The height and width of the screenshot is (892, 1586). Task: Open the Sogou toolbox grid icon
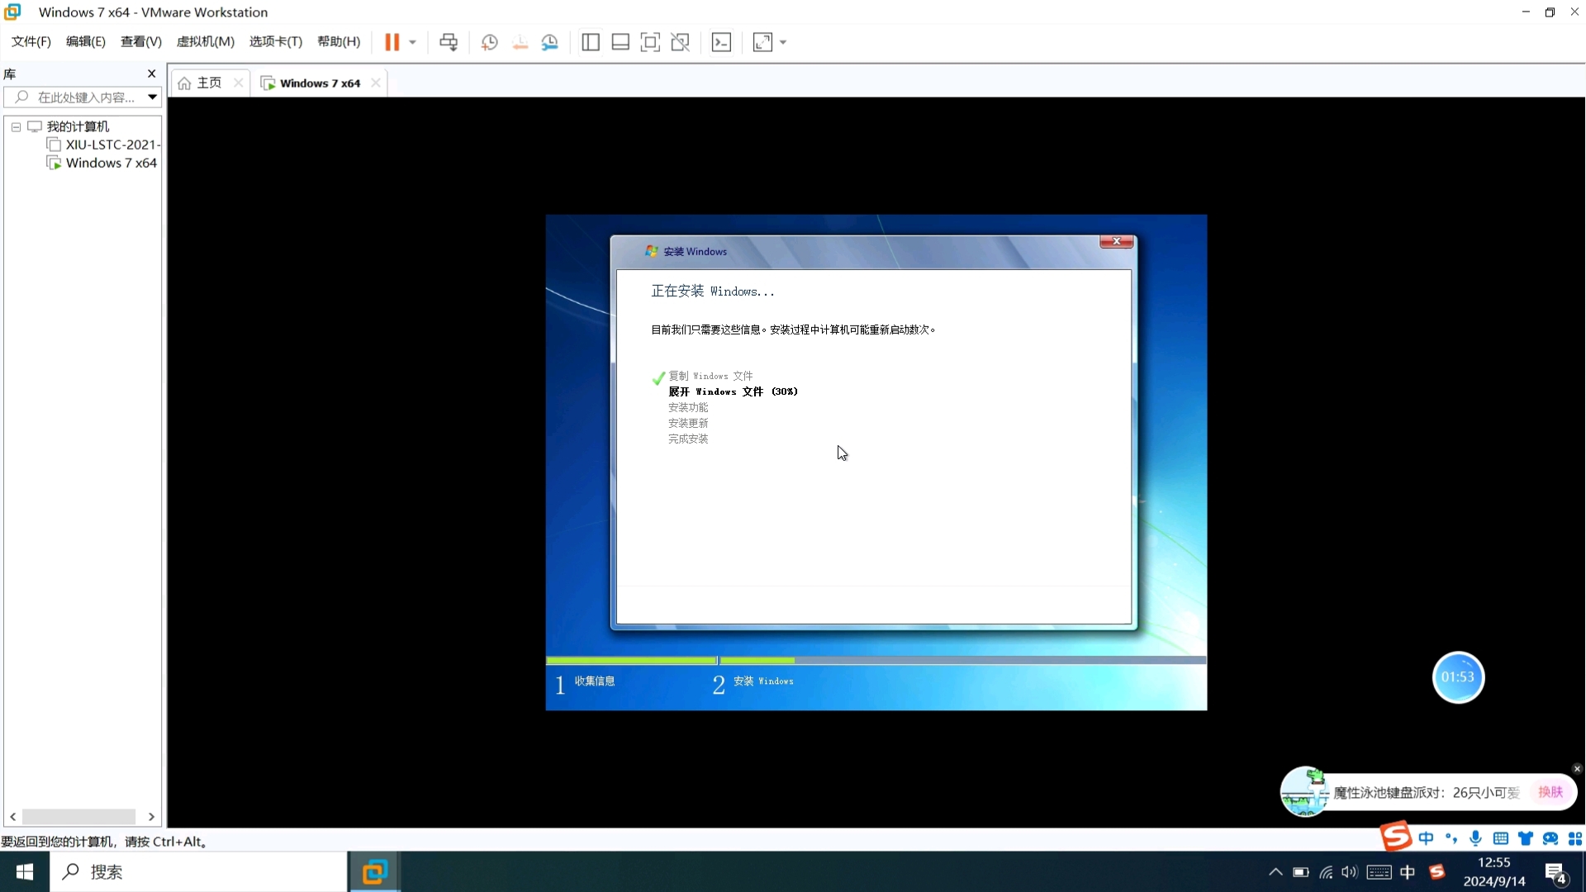pos(1575,838)
